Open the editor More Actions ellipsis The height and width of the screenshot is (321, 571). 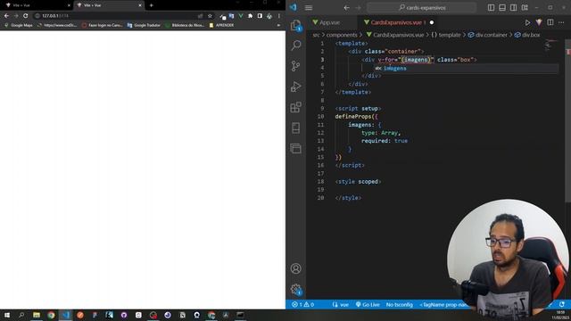coord(561,22)
